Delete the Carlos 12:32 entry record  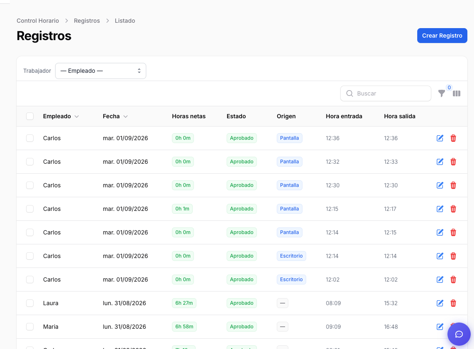[453, 162]
